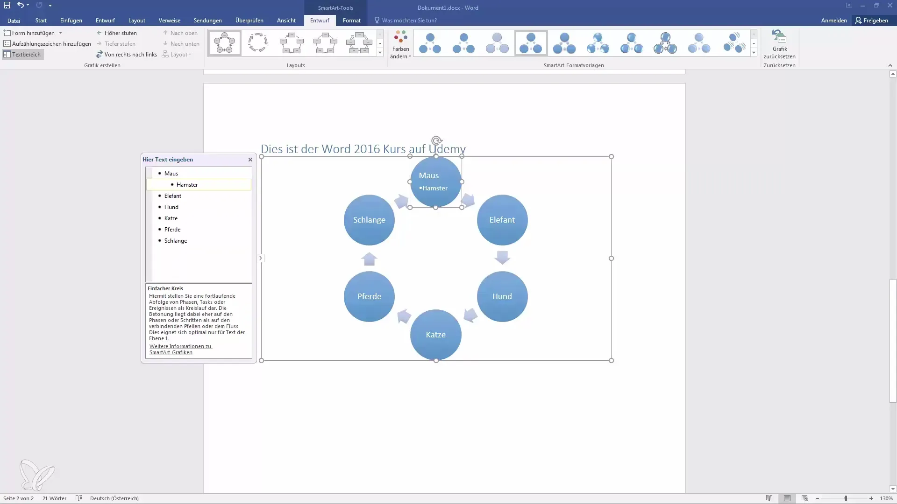Open the Einfügen ribbon tab
This screenshot has width=897, height=504.
point(71,21)
